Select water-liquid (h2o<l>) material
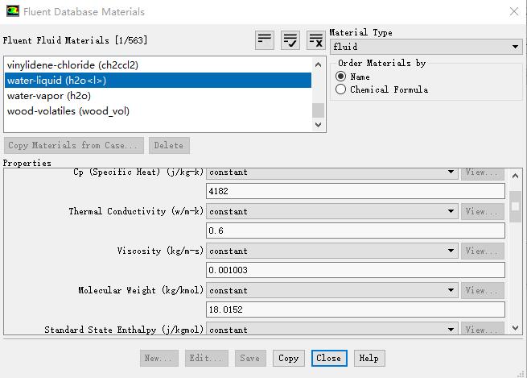Screen dimensions: 527x378 pyautogui.click(x=158, y=80)
